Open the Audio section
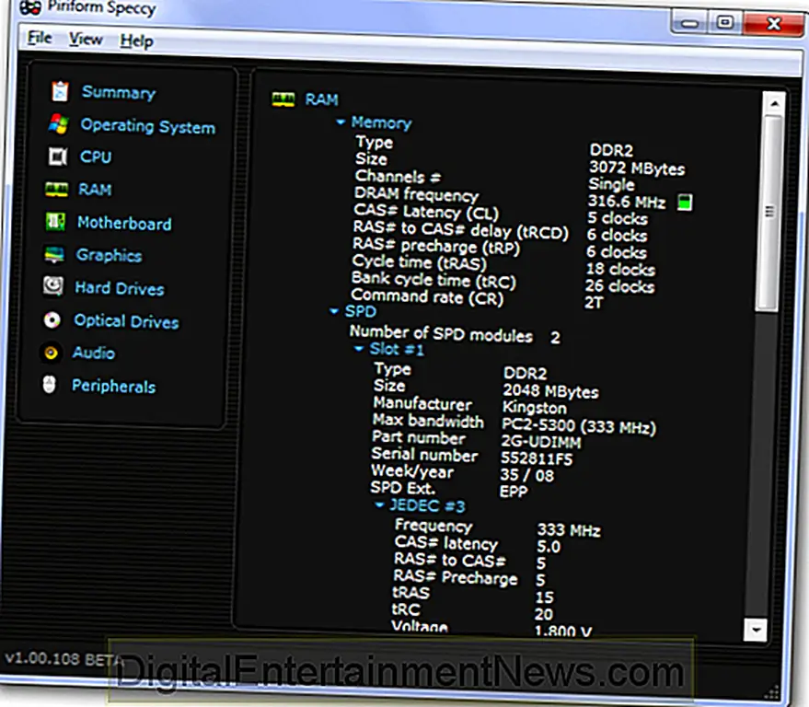The image size is (809, 707). coord(93,353)
